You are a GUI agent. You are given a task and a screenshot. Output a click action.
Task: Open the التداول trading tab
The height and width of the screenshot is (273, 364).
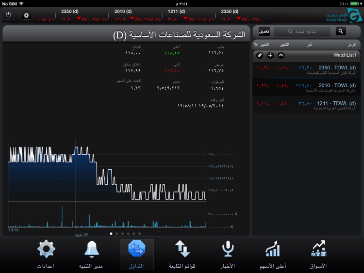[136, 255]
